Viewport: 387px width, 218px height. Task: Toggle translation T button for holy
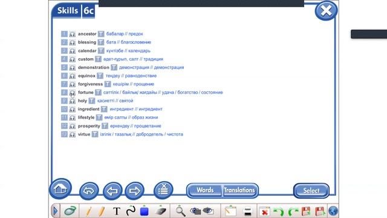pos(92,101)
